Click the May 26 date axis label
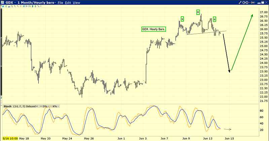269x141 pixels. point(89,138)
